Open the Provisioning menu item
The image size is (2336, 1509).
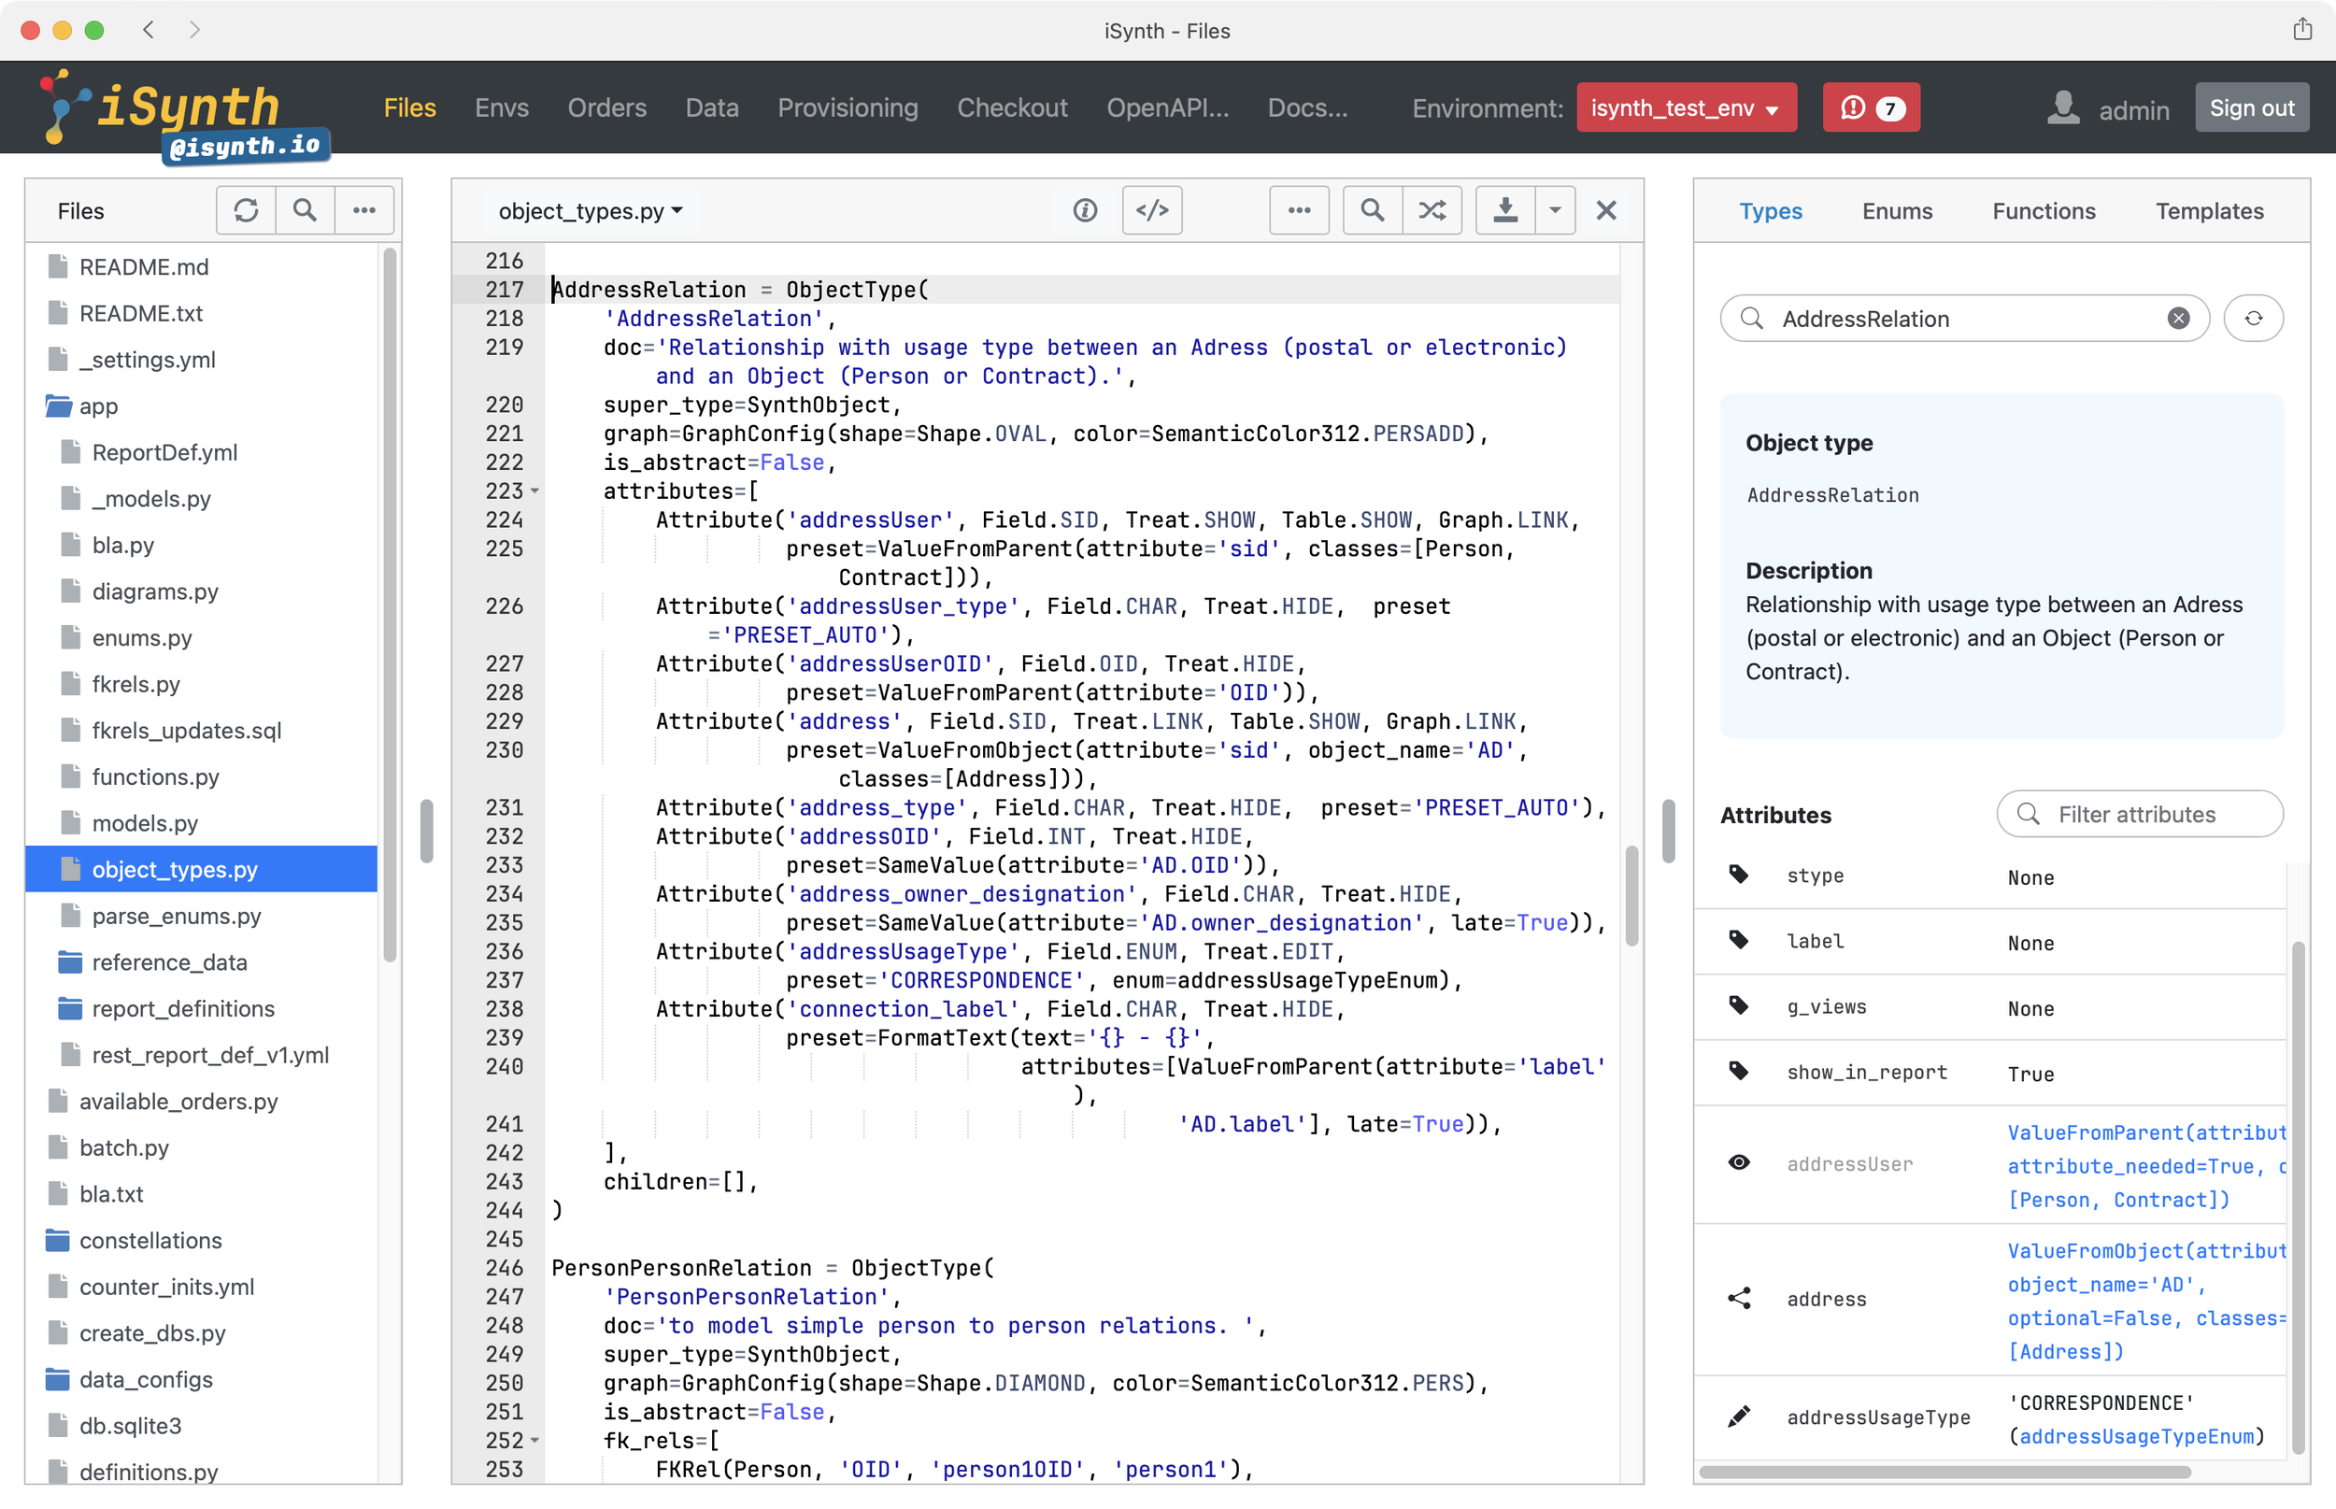pos(847,107)
